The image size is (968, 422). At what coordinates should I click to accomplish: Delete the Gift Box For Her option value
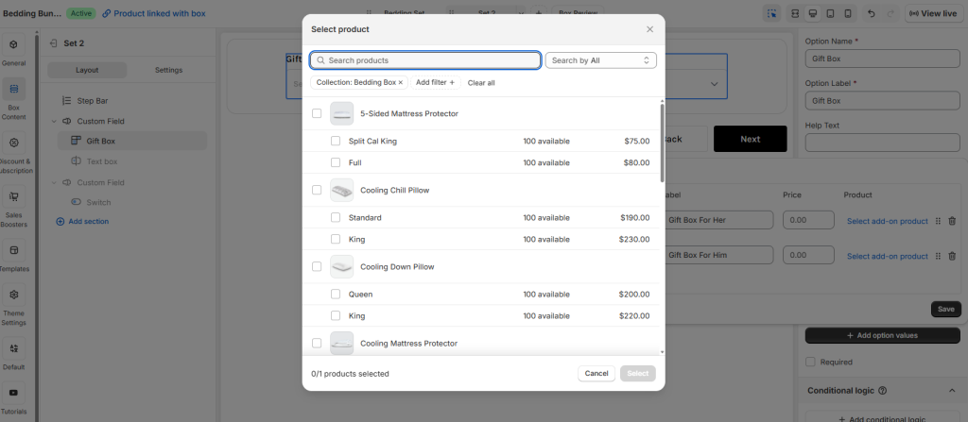pos(952,221)
